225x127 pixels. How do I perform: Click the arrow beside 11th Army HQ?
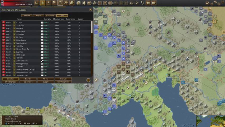(14, 61)
